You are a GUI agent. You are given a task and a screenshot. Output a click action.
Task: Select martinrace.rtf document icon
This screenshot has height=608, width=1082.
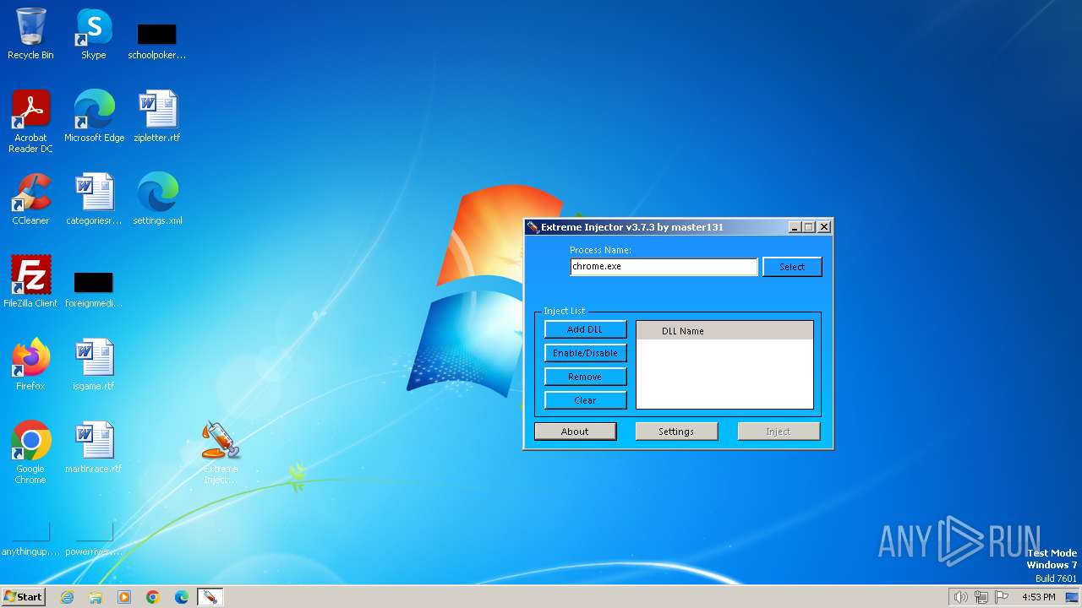click(x=94, y=447)
